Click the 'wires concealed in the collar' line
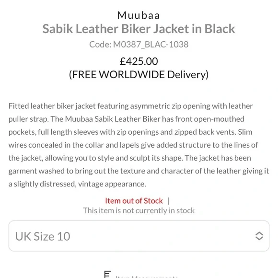The width and height of the screenshot is (278, 278). 133,145
